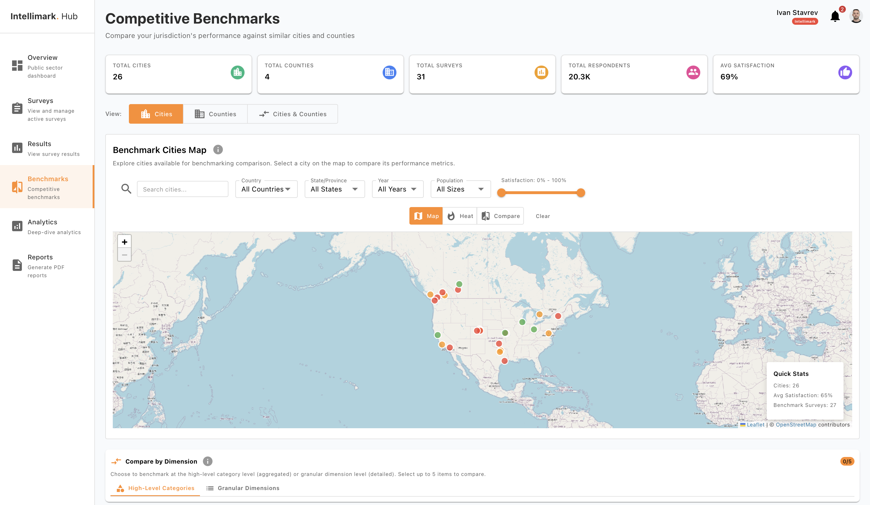The height and width of the screenshot is (505, 870).
Task: Click the Reports document icon
Action: tap(17, 265)
